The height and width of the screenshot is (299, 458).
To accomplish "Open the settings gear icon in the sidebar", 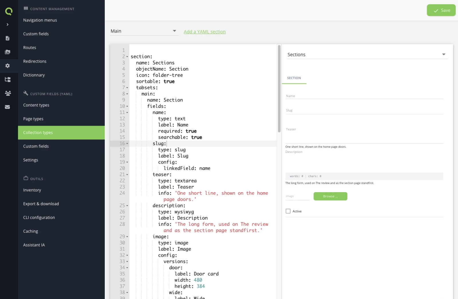I will coord(7,66).
